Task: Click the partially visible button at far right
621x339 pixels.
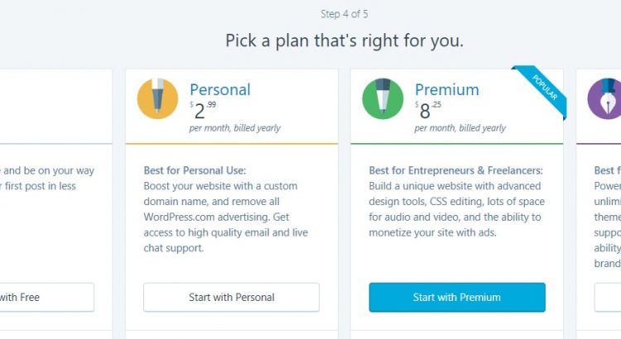Action: click(x=608, y=297)
